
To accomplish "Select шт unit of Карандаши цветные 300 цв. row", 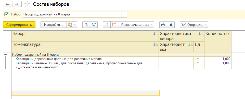I will click(x=199, y=65).
